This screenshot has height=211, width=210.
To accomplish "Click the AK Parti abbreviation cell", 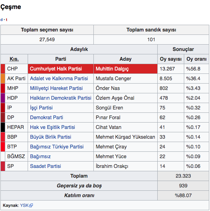I will point(16,78).
